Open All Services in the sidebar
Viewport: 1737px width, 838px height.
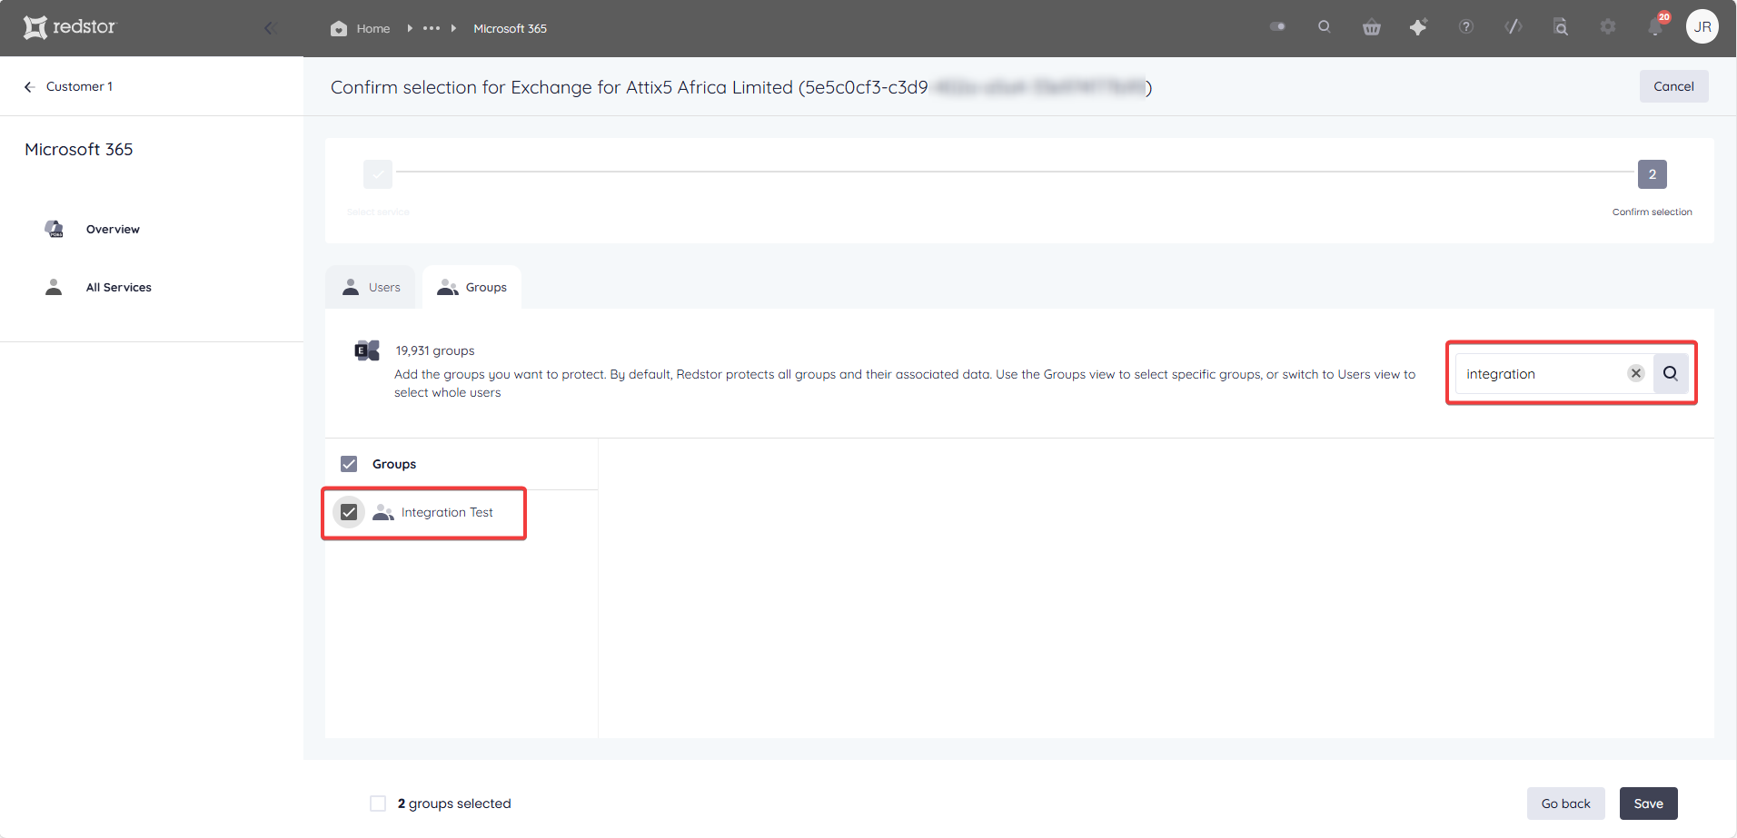[x=119, y=288]
